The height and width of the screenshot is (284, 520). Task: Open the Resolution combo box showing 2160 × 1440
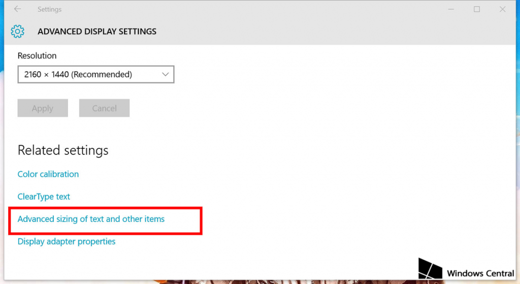(96, 74)
